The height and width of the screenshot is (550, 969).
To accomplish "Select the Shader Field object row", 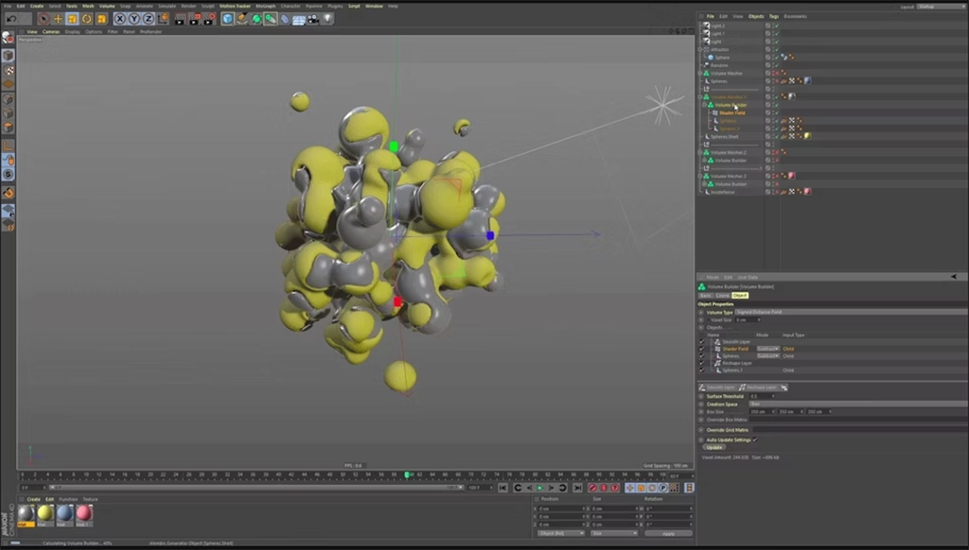I will coord(731,113).
